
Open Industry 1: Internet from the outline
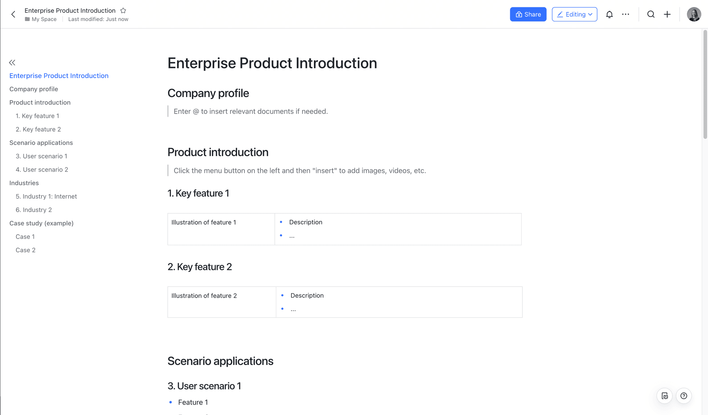click(46, 196)
